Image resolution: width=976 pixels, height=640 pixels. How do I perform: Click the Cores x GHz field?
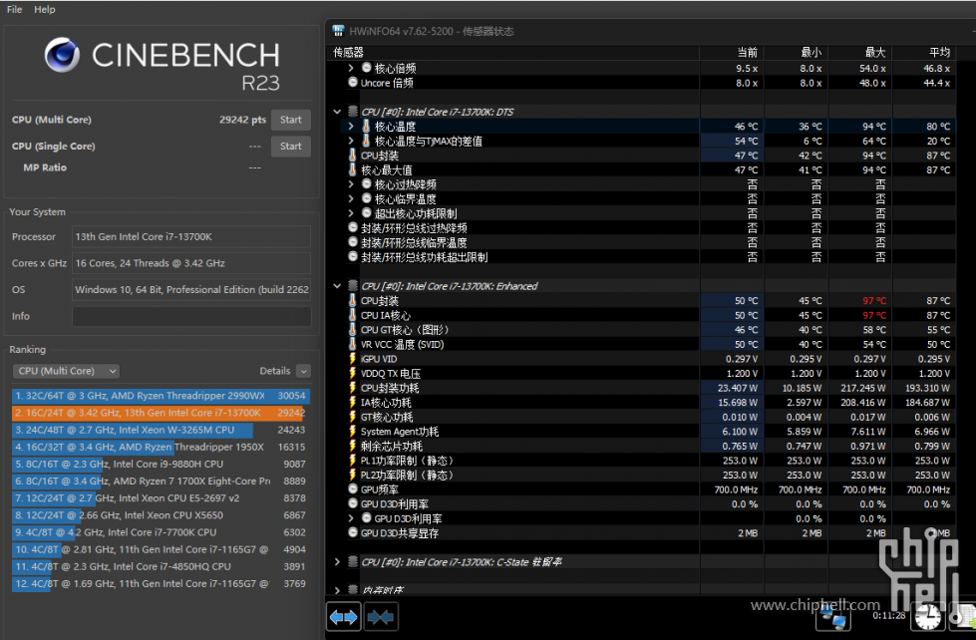pyautogui.click(x=191, y=263)
